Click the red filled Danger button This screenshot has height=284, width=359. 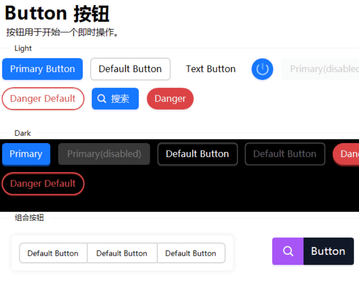[170, 99]
